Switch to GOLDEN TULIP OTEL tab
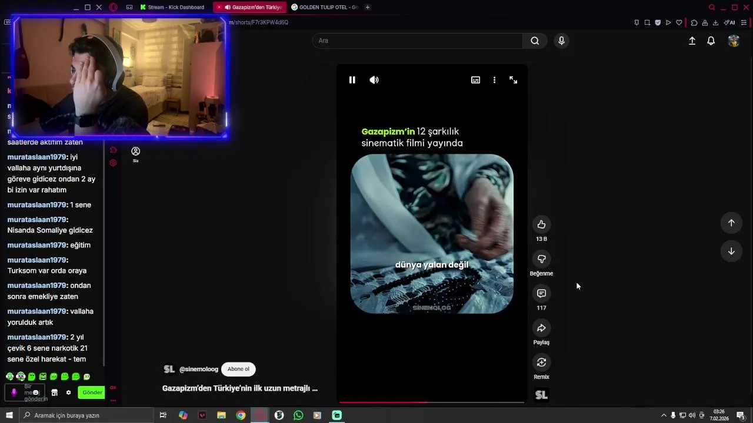753x423 pixels. tap(325, 7)
